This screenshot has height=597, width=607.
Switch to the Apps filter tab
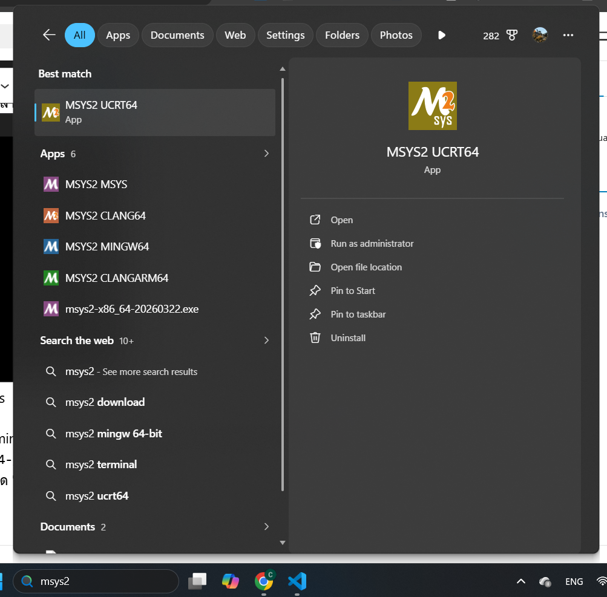[x=118, y=35]
